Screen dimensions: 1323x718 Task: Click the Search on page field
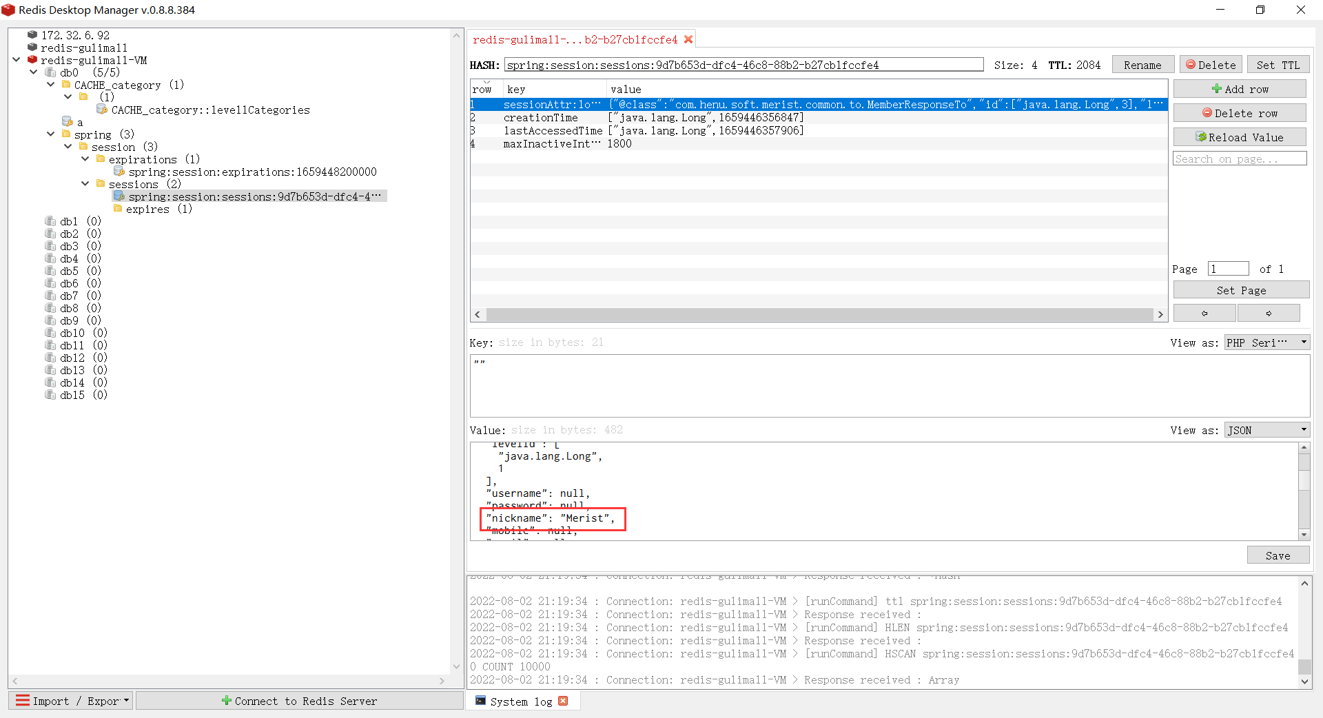tap(1240, 158)
